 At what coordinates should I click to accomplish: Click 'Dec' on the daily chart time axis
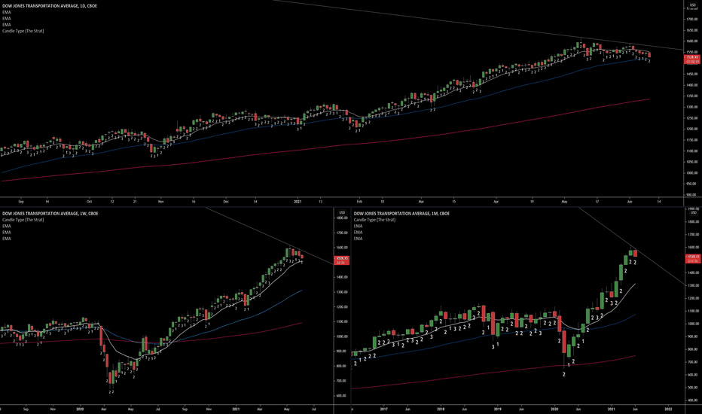pyautogui.click(x=226, y=202)
